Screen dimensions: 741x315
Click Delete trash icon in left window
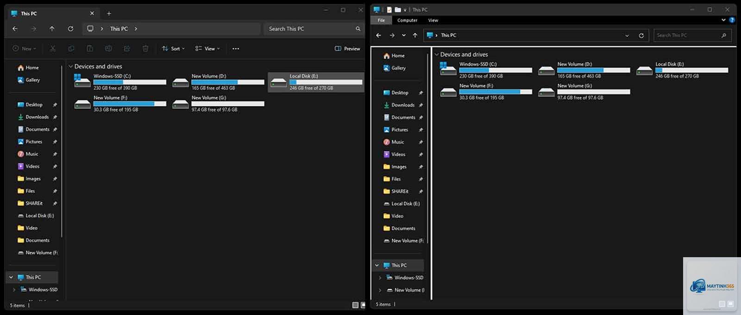[x=145, y=49]
